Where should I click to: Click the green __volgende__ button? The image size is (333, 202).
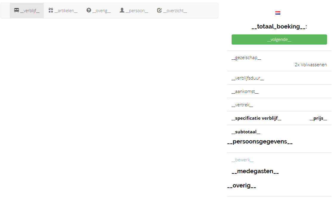tap(279, 40)
